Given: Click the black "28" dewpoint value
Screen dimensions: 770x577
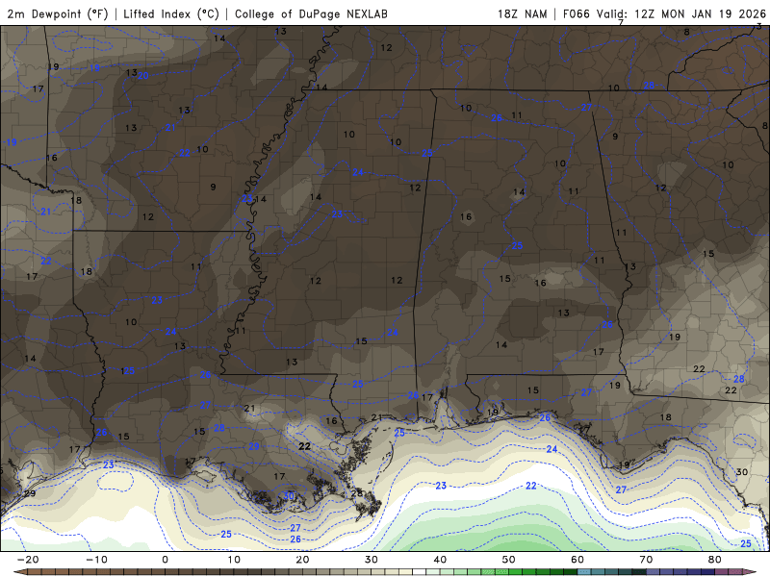Looking at the screenshot, I should tap(357, 492).
